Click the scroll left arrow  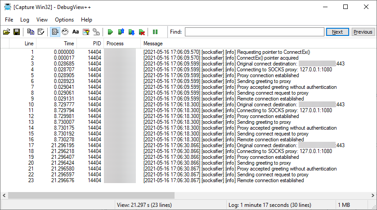click(x=4, y=195)
